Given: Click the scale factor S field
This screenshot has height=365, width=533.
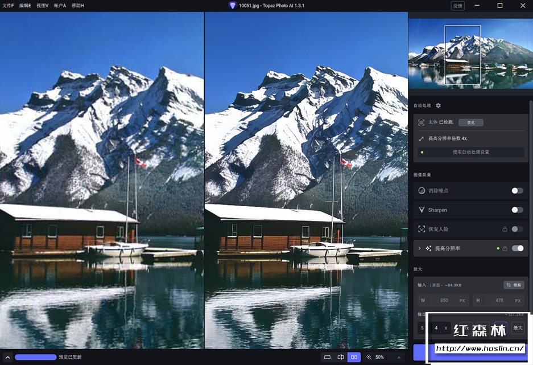Looking at the screenshot, I should (434, 328).
